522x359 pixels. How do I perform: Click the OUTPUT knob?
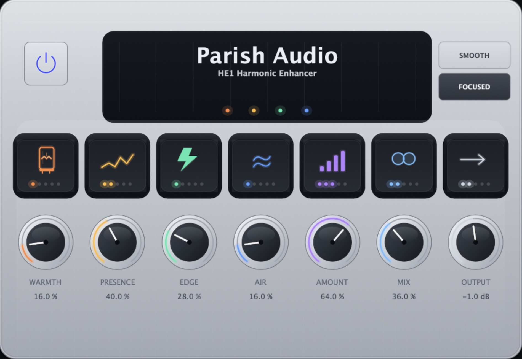point(476,242)
